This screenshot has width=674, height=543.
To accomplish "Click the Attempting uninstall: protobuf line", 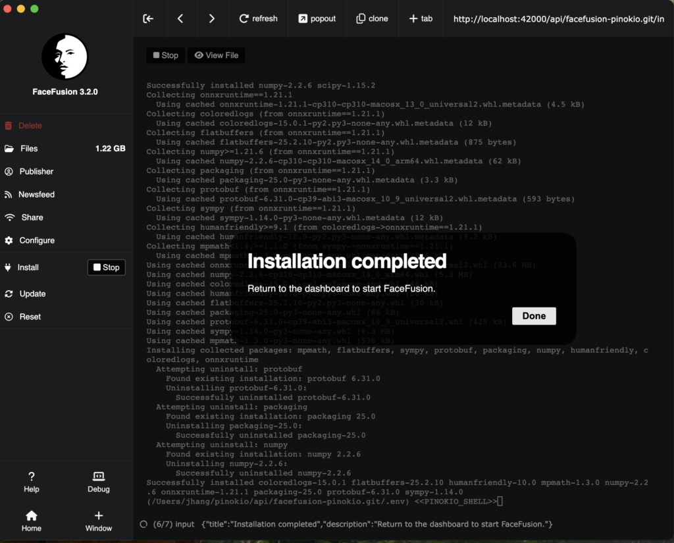I will 229,369.
